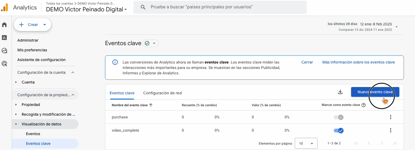This screenshot has width=415, height=150.
Task: Disable video_complete key event switch
Action: tap(339, 131)
